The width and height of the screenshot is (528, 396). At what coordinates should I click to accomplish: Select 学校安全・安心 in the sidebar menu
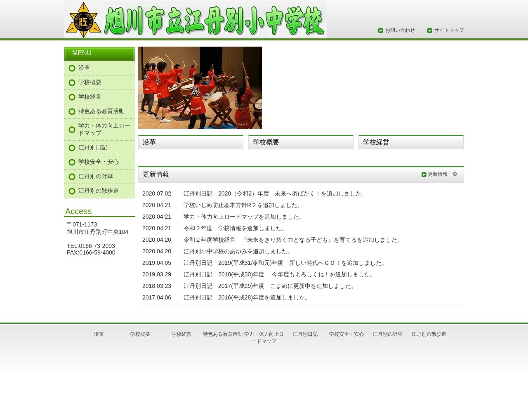[x=99, y=162]
